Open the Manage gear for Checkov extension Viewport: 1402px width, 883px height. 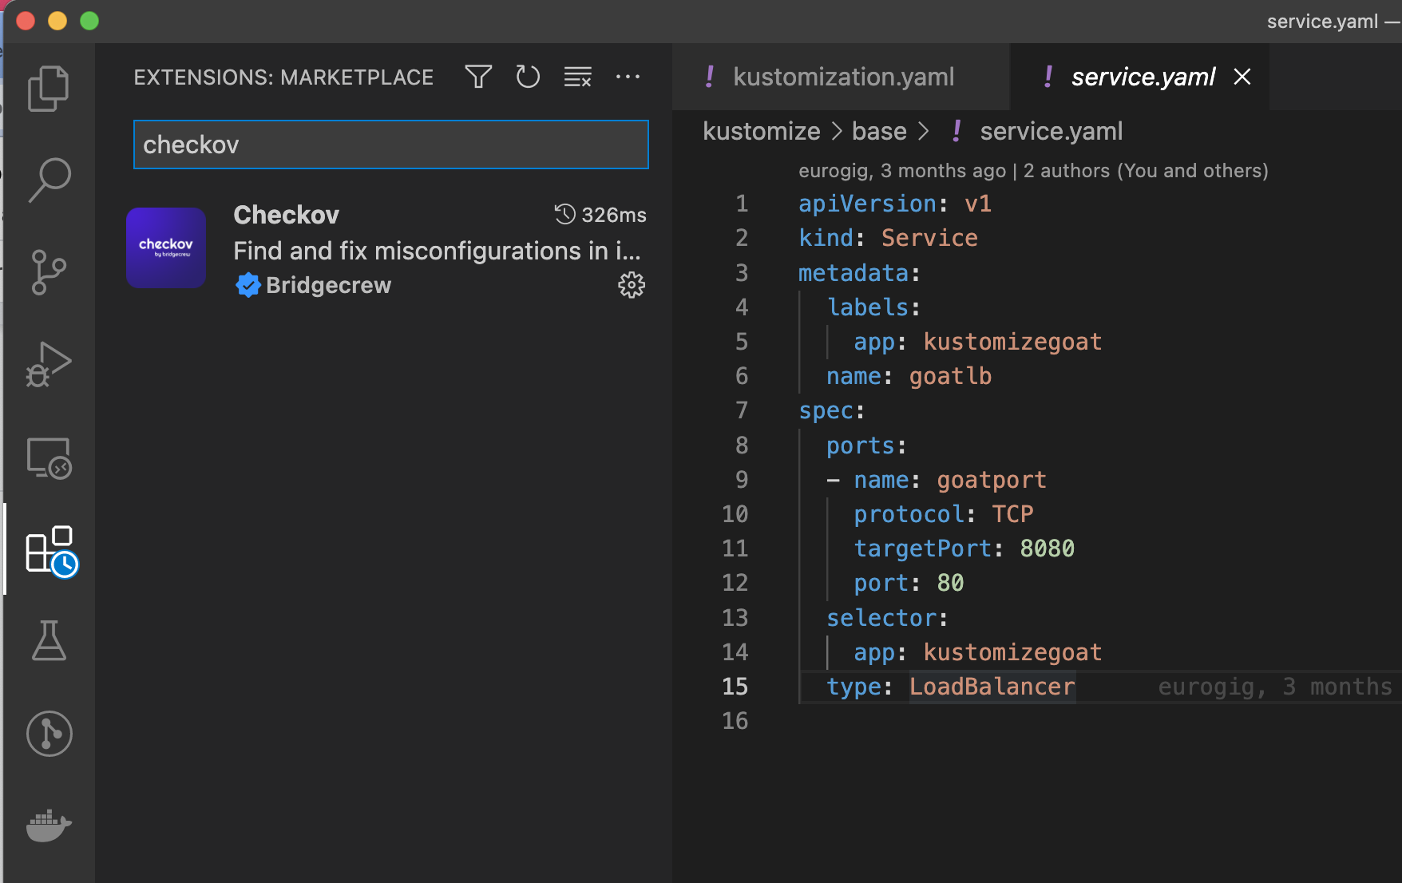(632, 285)
